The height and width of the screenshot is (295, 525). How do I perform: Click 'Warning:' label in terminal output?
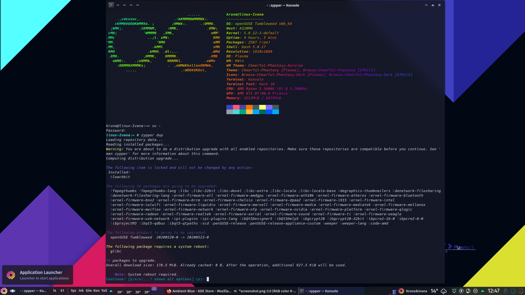pos(115,149)
